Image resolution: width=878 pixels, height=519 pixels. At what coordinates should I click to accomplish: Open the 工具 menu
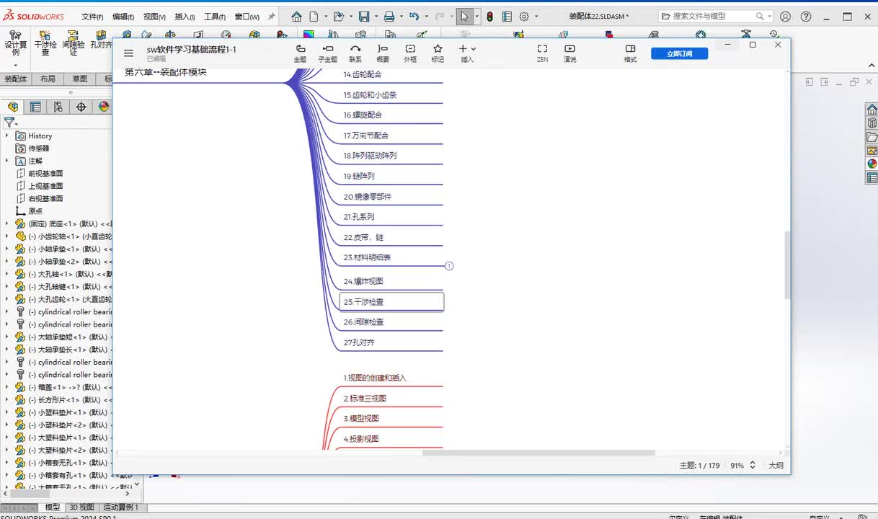[x=214, y=17]
